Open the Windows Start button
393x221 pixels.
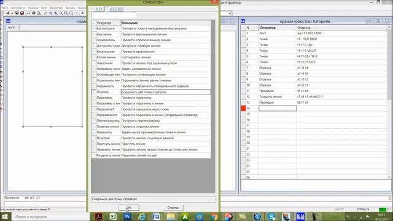(x=5, y=217)
